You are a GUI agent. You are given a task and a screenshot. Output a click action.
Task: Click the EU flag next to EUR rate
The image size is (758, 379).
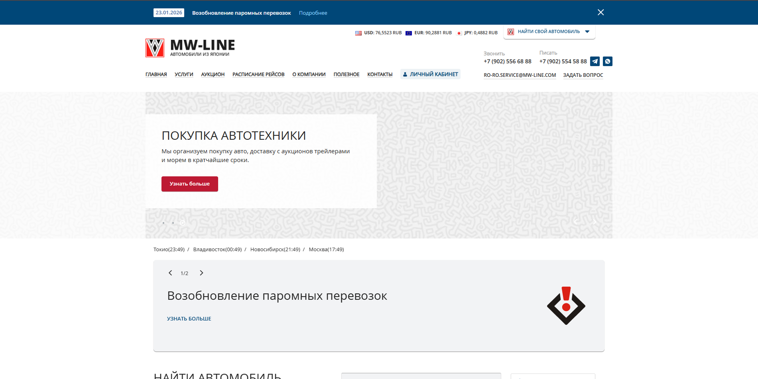coord(408,33)
